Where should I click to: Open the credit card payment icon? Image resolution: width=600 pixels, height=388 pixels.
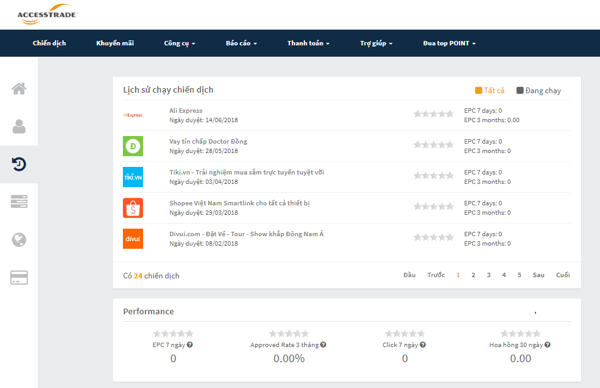click(19, 277)
